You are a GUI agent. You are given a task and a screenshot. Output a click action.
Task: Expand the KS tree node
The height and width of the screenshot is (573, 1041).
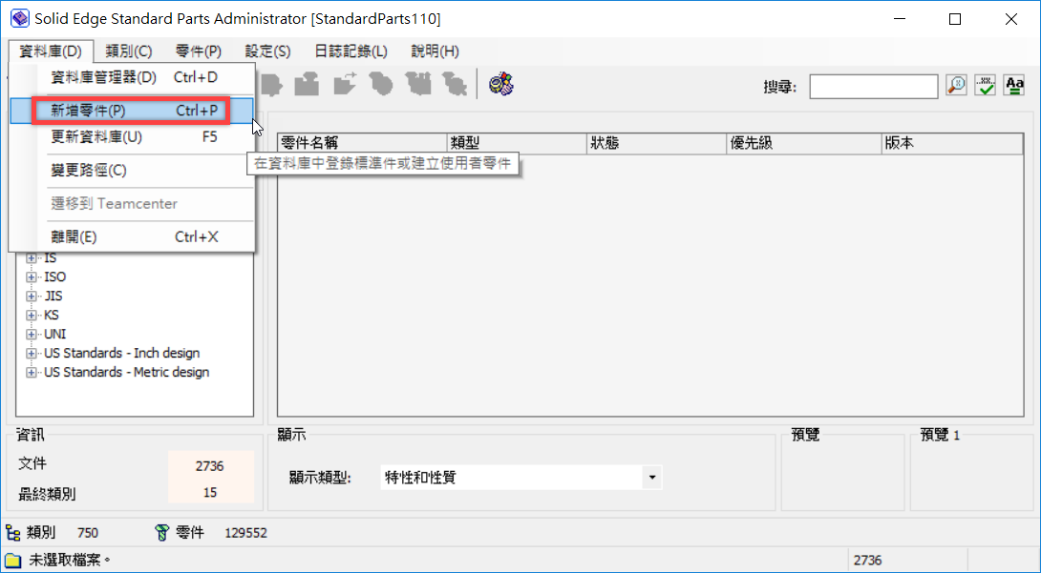point(32,316)
